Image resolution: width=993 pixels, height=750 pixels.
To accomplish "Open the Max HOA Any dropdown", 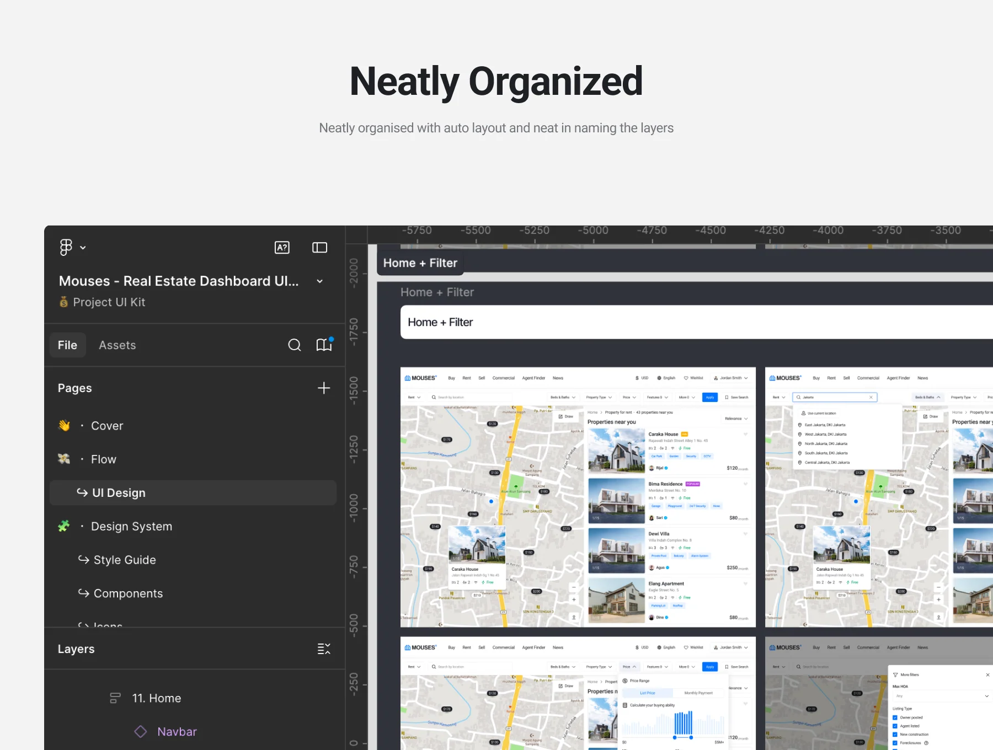I will (942, 696).
